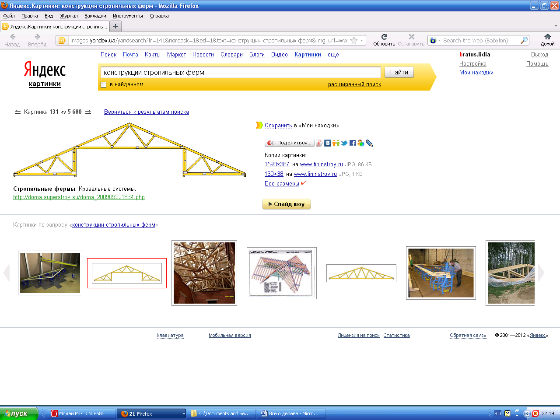Click the Yandex logo
The height and width of the screenshot is (420, 560).
click(45, 70)
